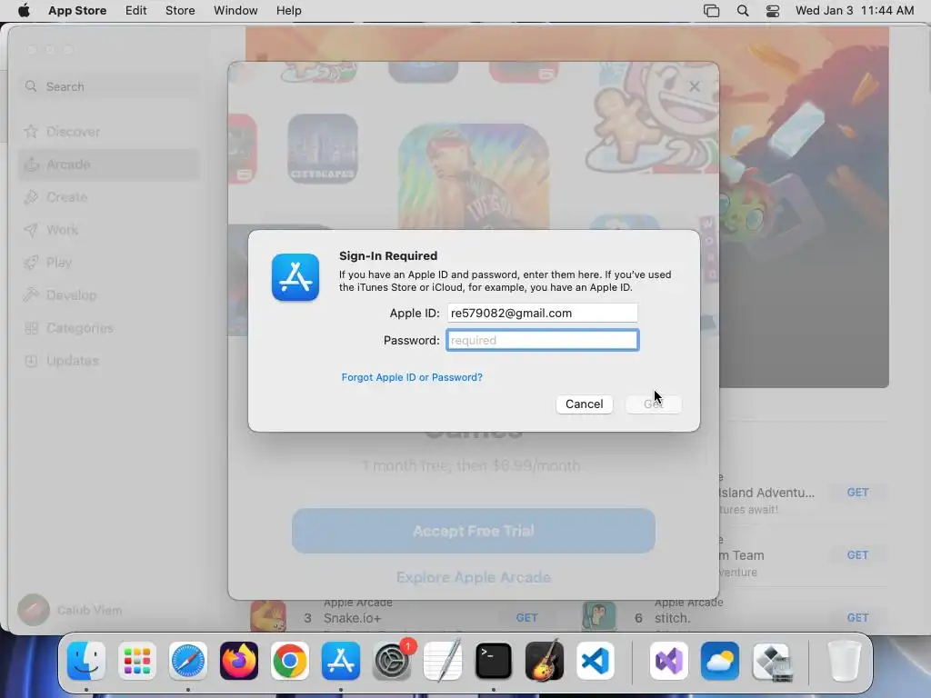Open Launchpad from the Dock
The width and height of the screenshot is (931, 698).
[x=137, y=661]
